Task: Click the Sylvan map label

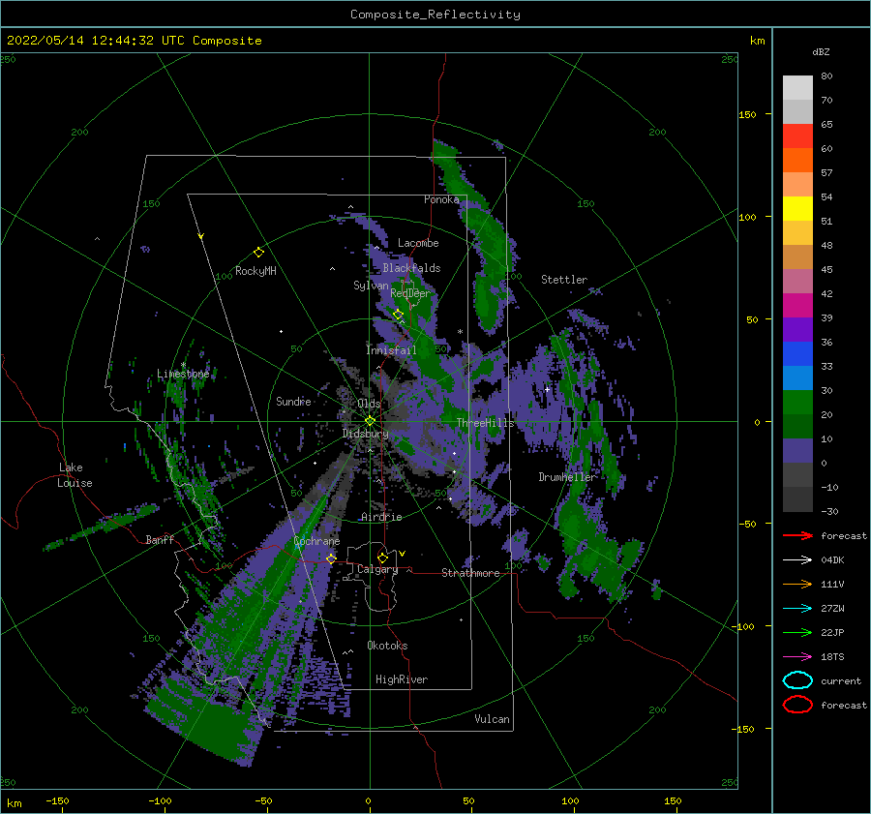Action: pos(371,286)
